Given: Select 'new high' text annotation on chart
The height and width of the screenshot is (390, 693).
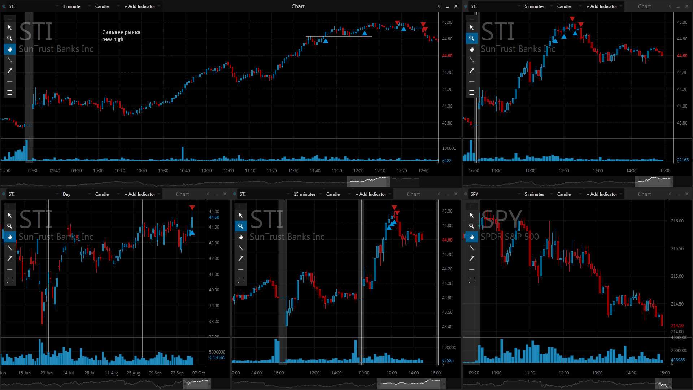Looking at the screenshot, I should pyautogui.click(x=113, y=39).
